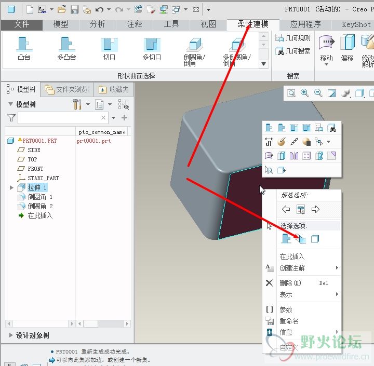Click the move arrow icon in mini toolbar

click(x=269, y=156)
